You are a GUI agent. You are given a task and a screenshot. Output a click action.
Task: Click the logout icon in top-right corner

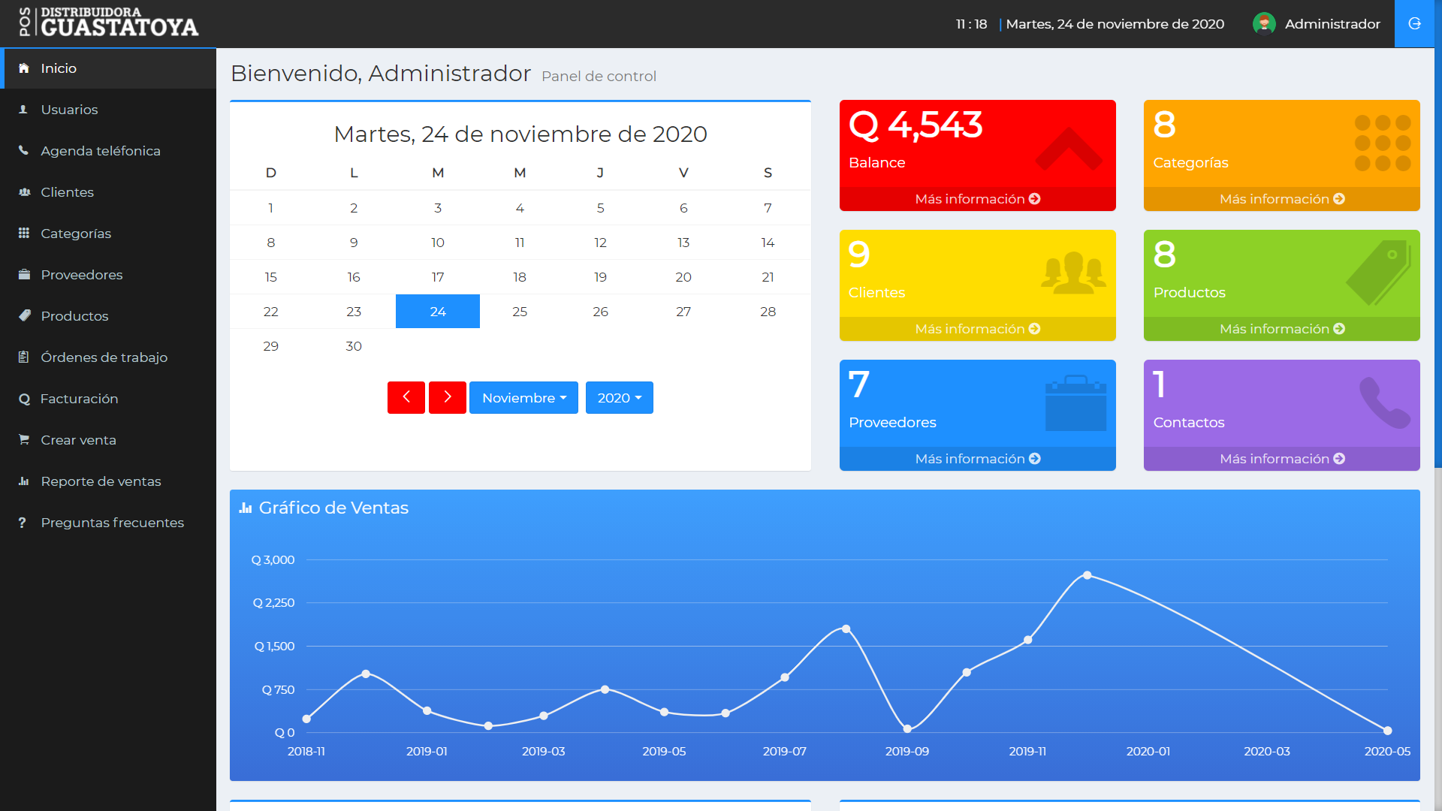click(x=1414, y=24)
